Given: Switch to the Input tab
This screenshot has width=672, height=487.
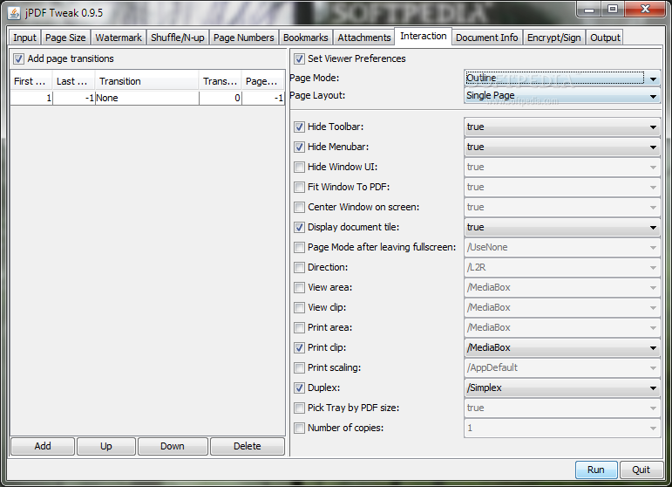Looking at the screenshot, I should tap(24, 38).
